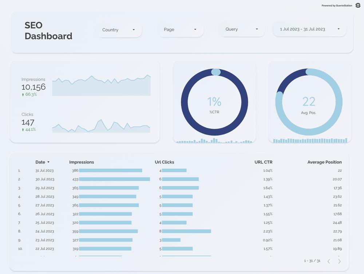Click the sort arrow beside Date header
Screen dimensions: 364x274
coord(48,162)
